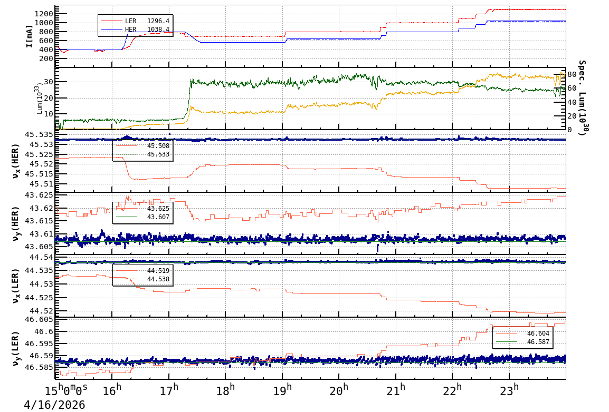Select the blue HER line sample in current legend
This screenshot has height=412, width=609.
click(111, 30)
